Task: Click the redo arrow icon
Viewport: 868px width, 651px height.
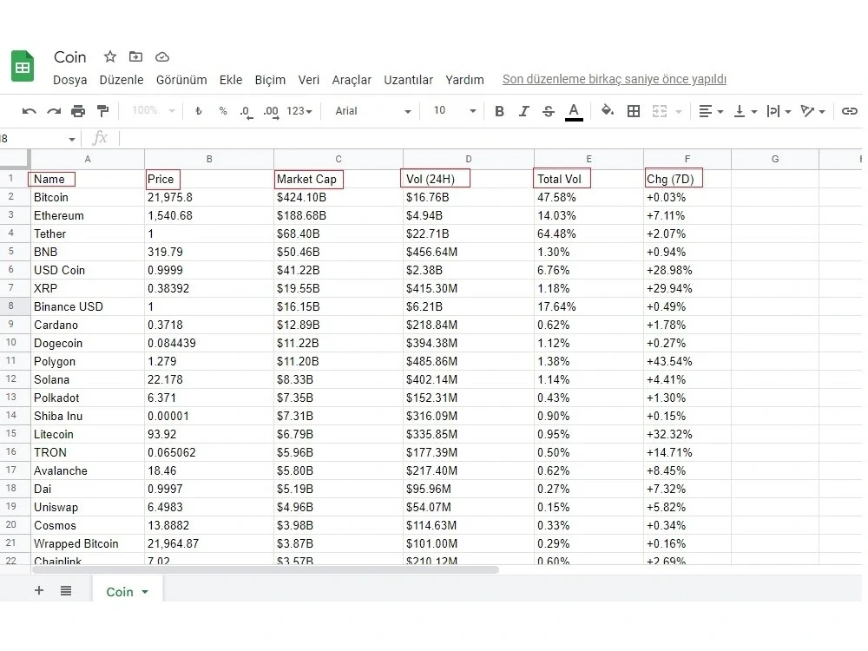Action: 54,111
